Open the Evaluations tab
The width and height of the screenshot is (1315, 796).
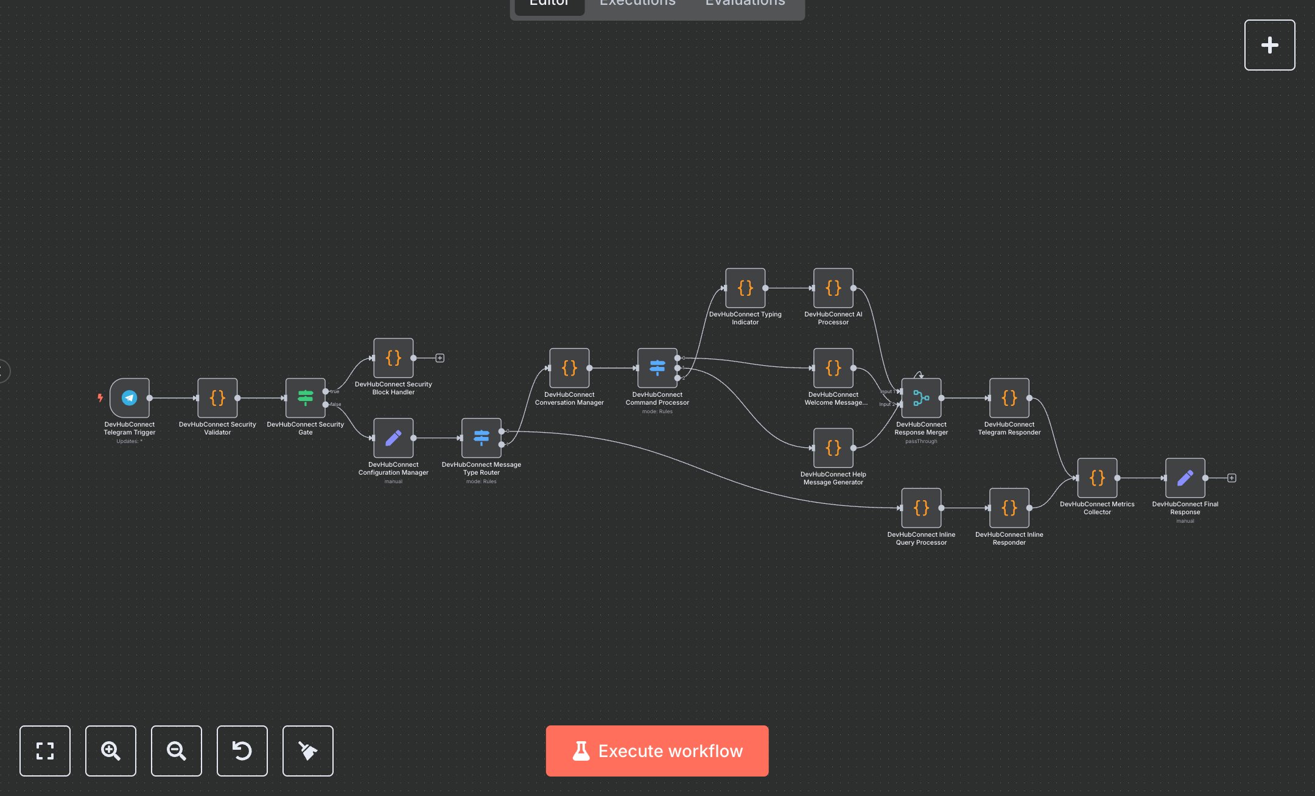point(745,4)
